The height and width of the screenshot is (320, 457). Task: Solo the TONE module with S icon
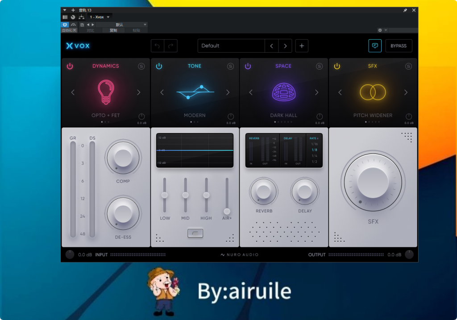(x=231, y=66)
